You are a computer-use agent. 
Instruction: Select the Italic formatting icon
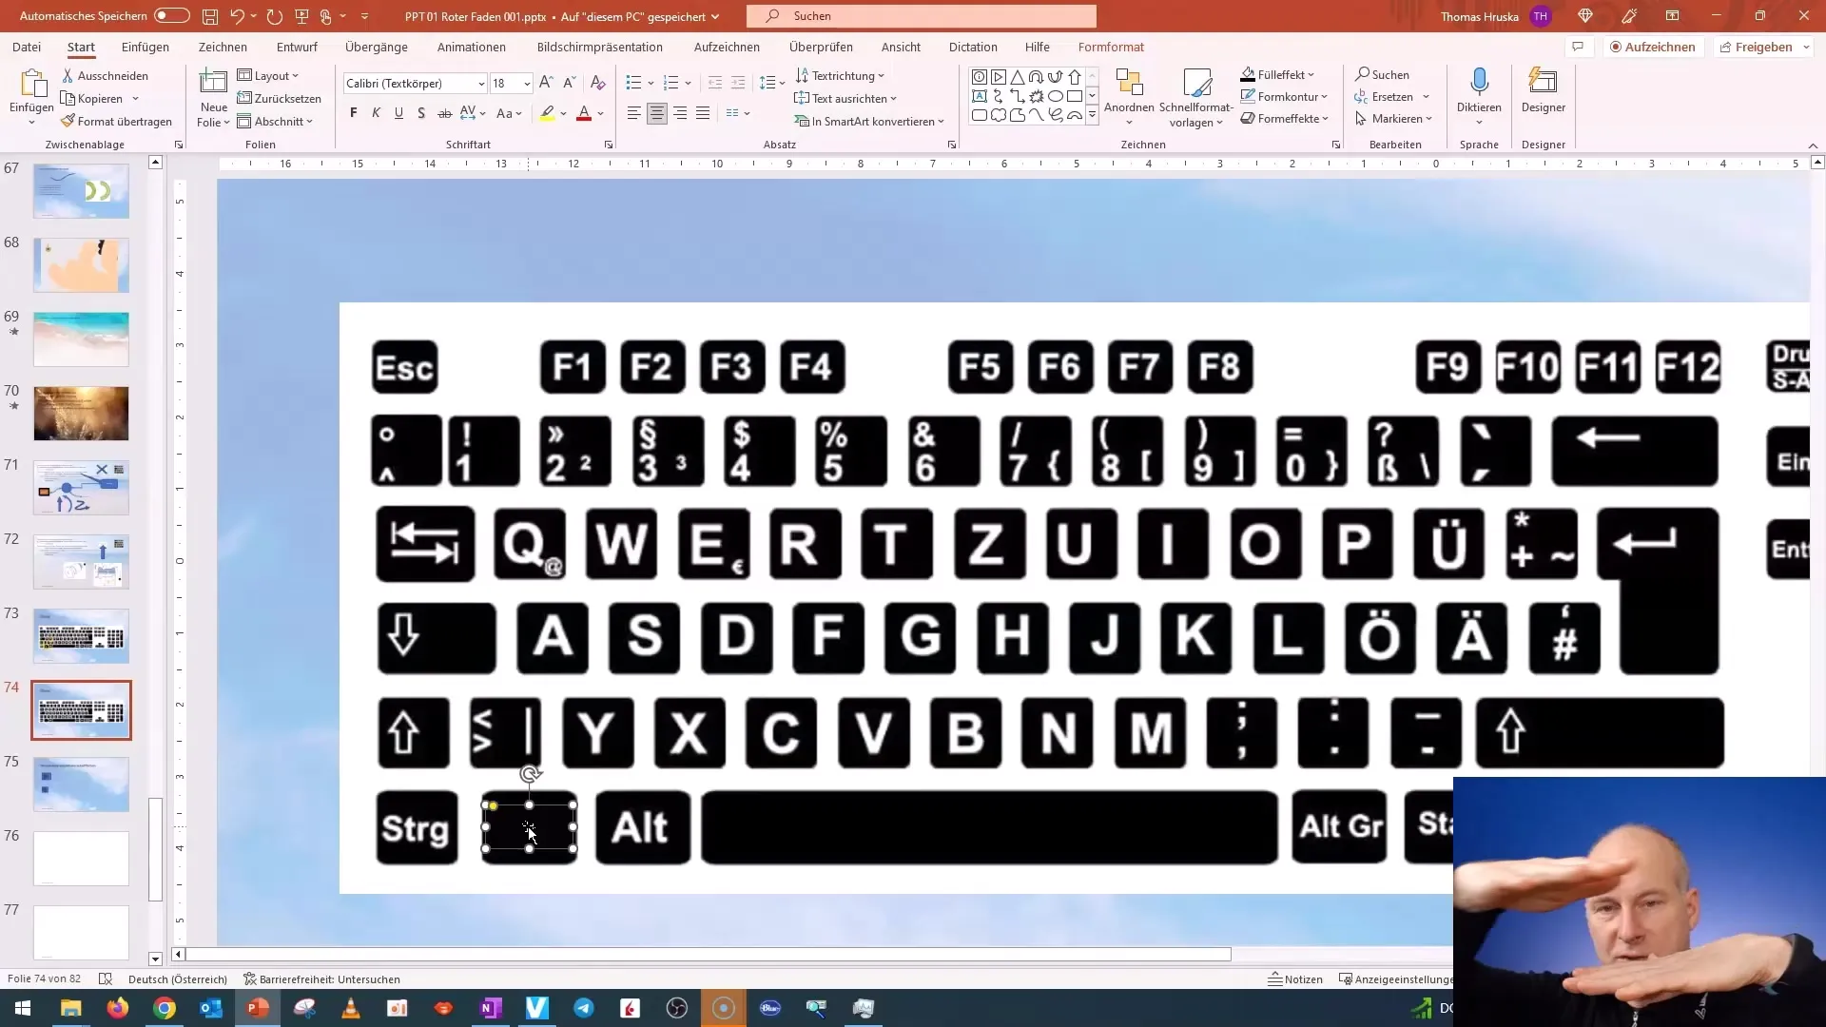click(x=377, y=114)
